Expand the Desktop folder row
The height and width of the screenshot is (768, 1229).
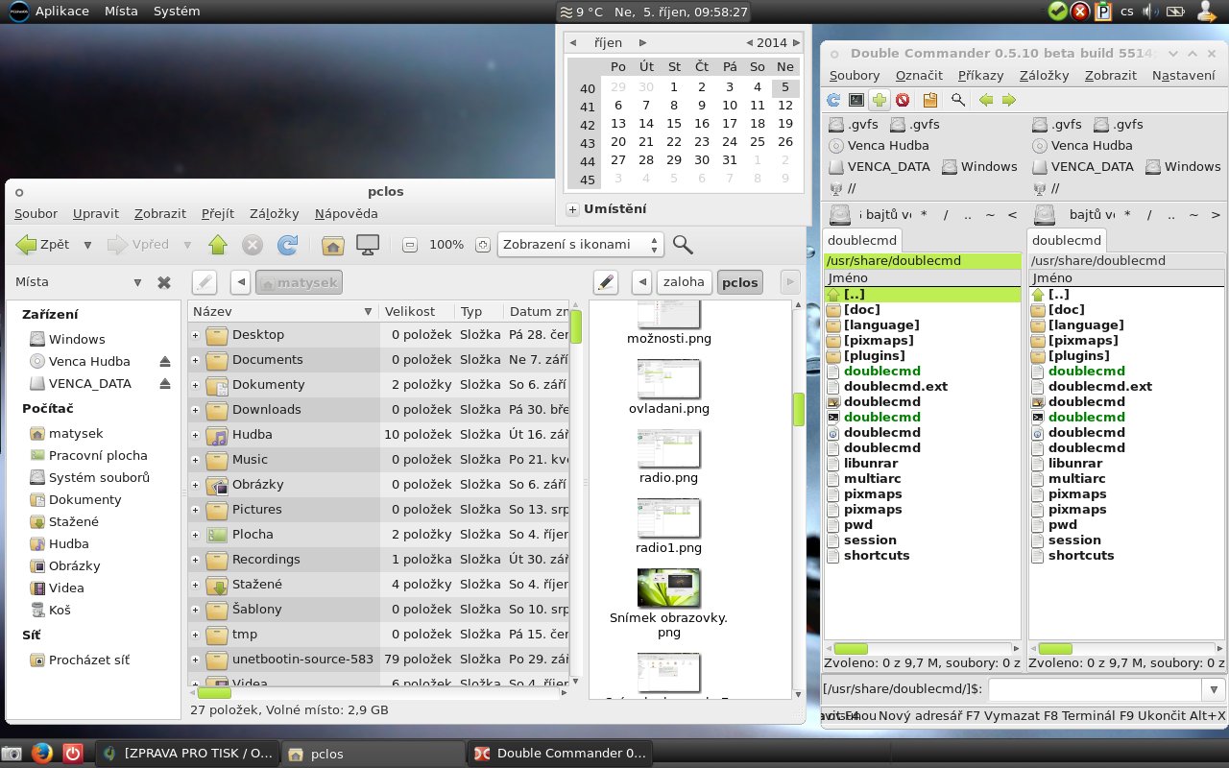pos(195,335)
